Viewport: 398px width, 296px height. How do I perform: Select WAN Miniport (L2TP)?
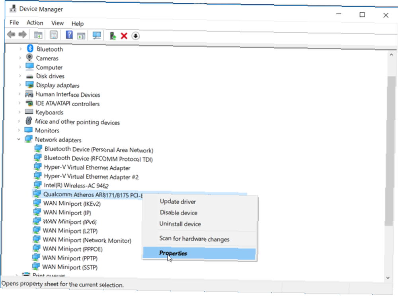[70, 231]
